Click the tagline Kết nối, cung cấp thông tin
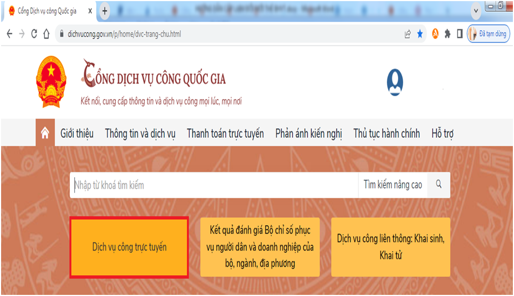The width and height of the screenshot is (514, 296). point(161,101)
